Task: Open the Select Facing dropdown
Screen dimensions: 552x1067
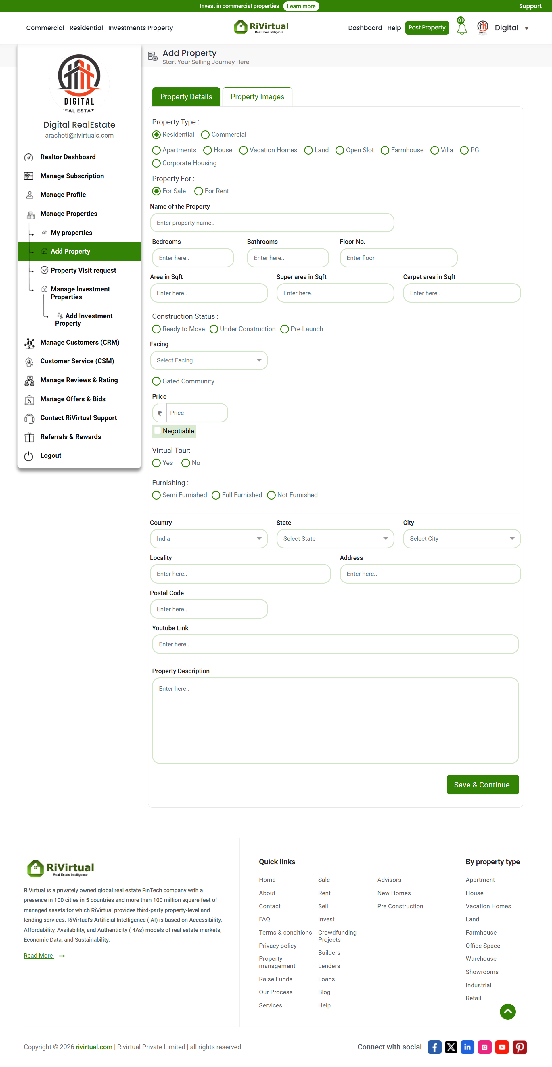Action: click(x=209, y=360)
